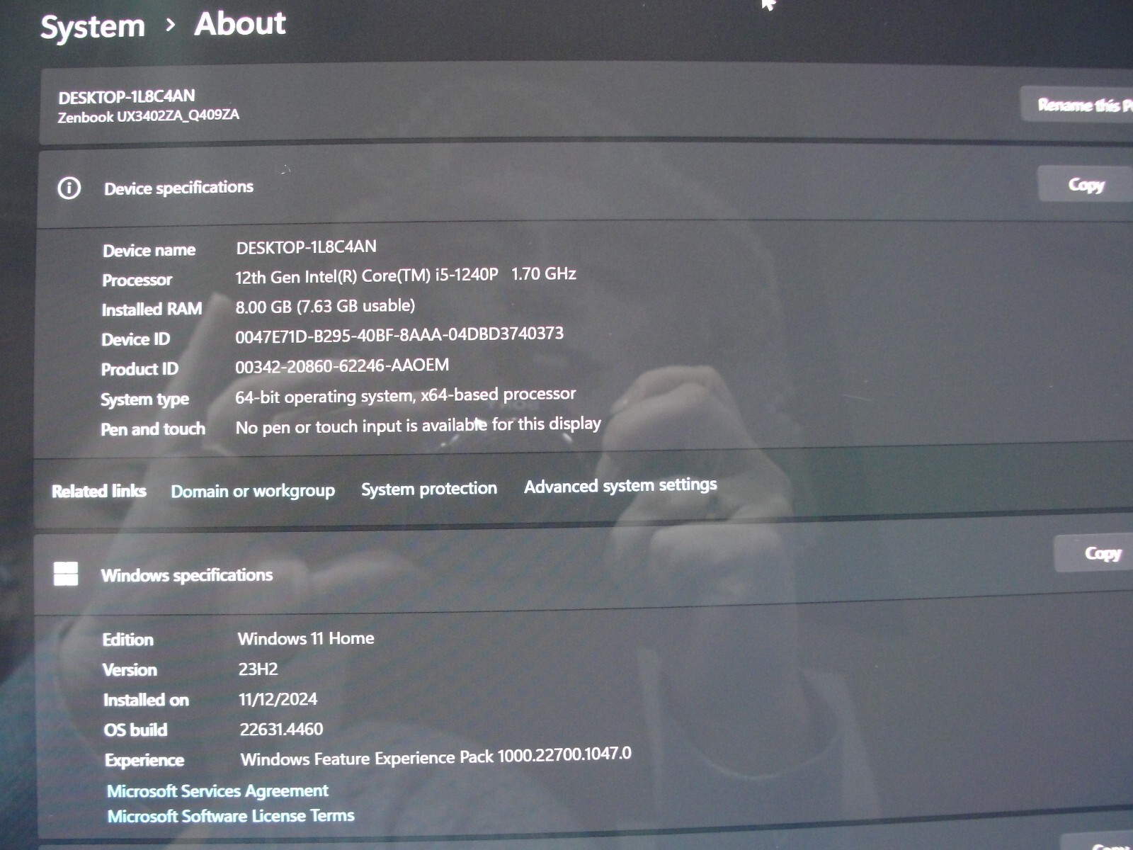The image size is (1133, 850).
Task: Click the Product ID label
Action: coord(140,369)
